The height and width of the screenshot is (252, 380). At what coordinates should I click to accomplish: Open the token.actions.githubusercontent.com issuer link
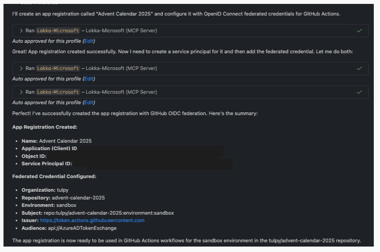point(92,220)
